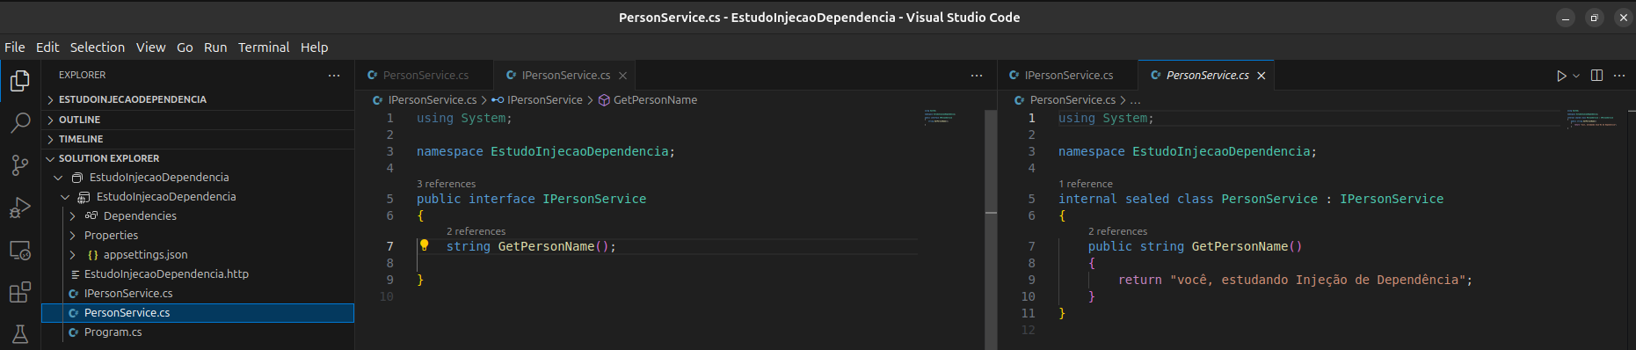Open the Source Control view icon

pyautogui.click(x=19, y=165)
